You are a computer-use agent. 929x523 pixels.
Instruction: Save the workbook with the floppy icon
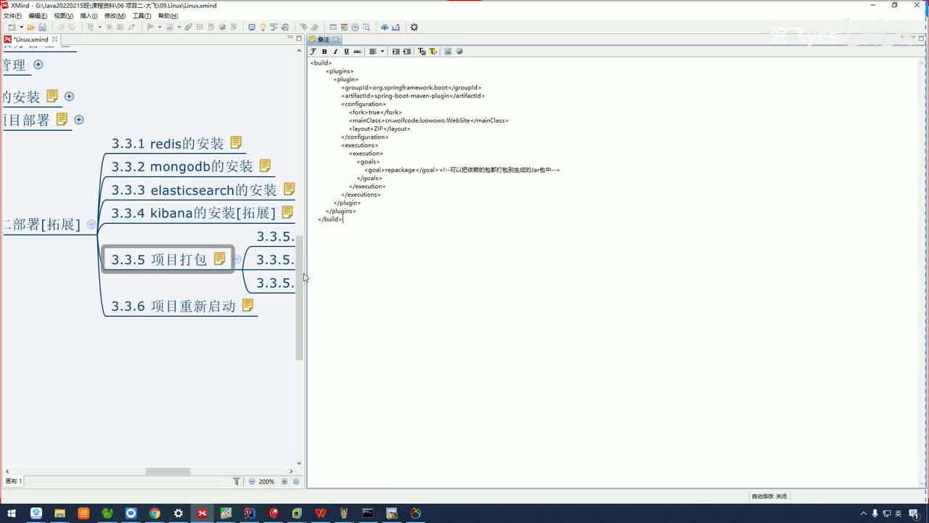(x=42, y=28)
